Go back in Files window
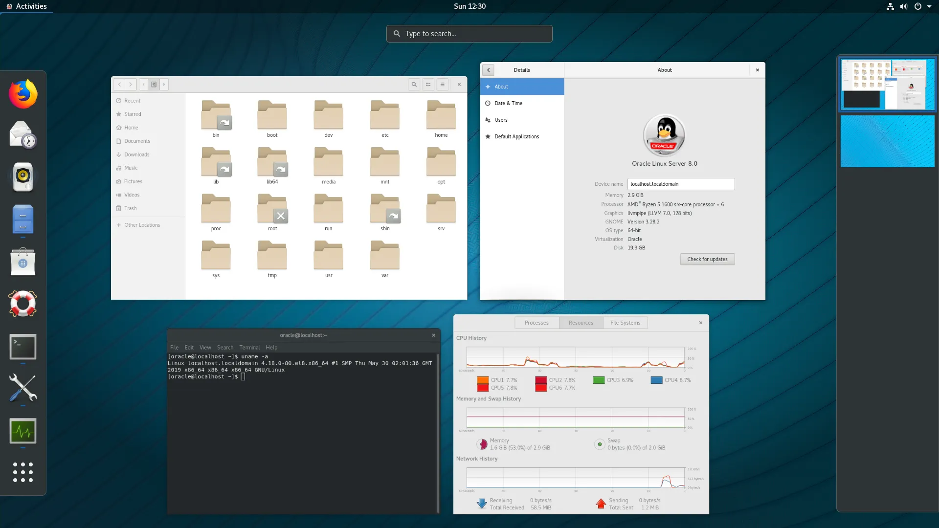 tap(119, 84)
